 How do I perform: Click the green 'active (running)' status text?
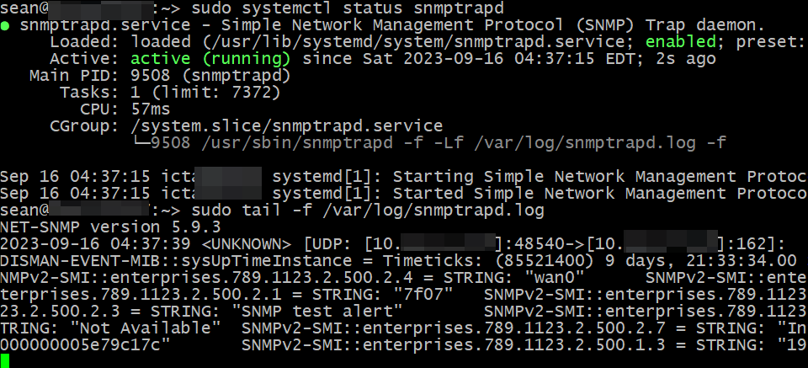[210, 59]
